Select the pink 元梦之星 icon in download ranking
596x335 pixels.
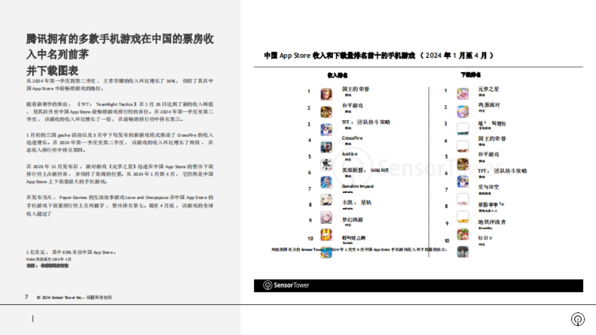tap(463, 94)
